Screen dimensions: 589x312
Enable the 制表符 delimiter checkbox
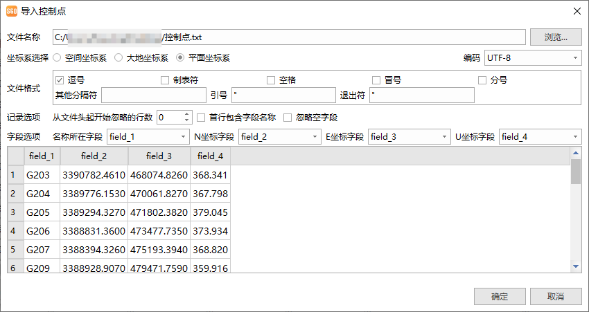pos(165,80)
